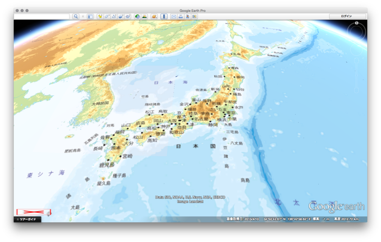Click the 松江 city label
381x242 pixels.
pyautogui.click(x=150, y=112)
